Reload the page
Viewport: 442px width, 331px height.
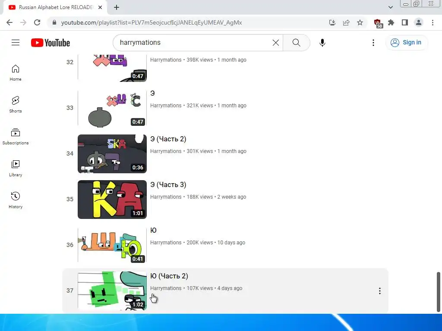click(37, 22)
